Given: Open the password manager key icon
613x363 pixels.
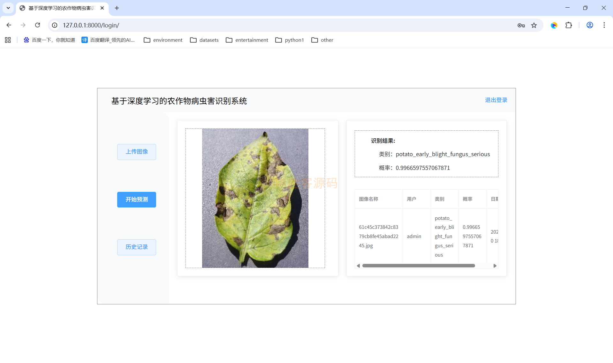Looking at the screenshot, I should [x=521, y=25].
